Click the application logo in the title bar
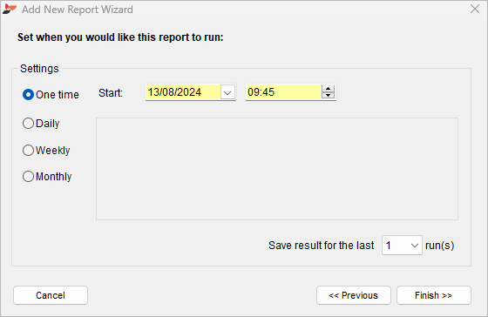 point(9,9)
